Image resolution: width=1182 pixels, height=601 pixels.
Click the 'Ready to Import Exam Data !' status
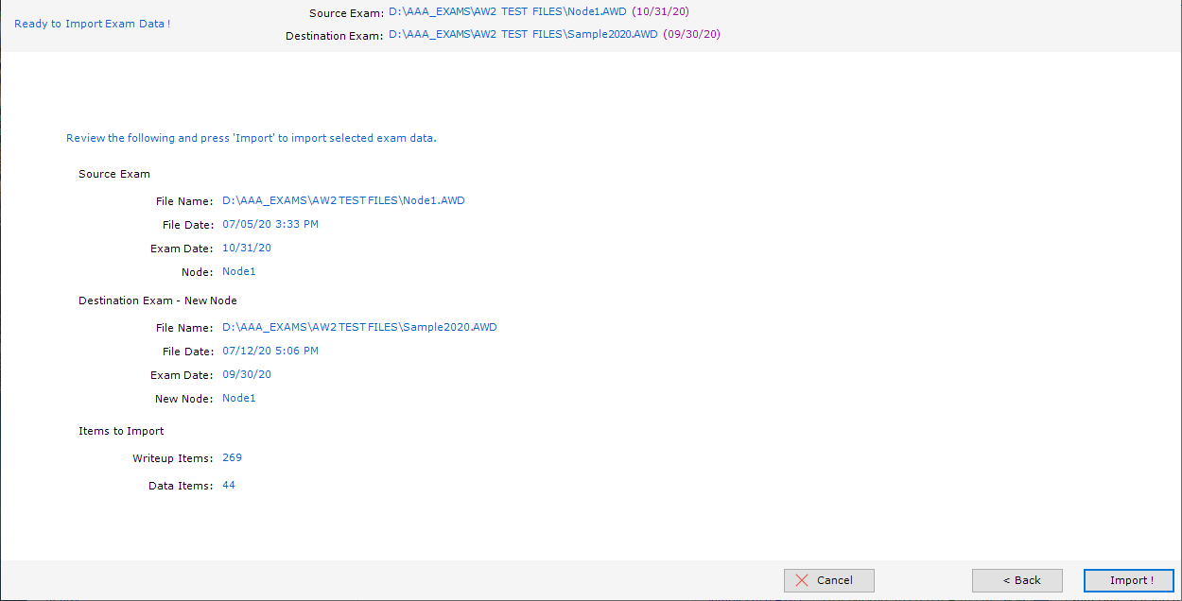(92, 24)
